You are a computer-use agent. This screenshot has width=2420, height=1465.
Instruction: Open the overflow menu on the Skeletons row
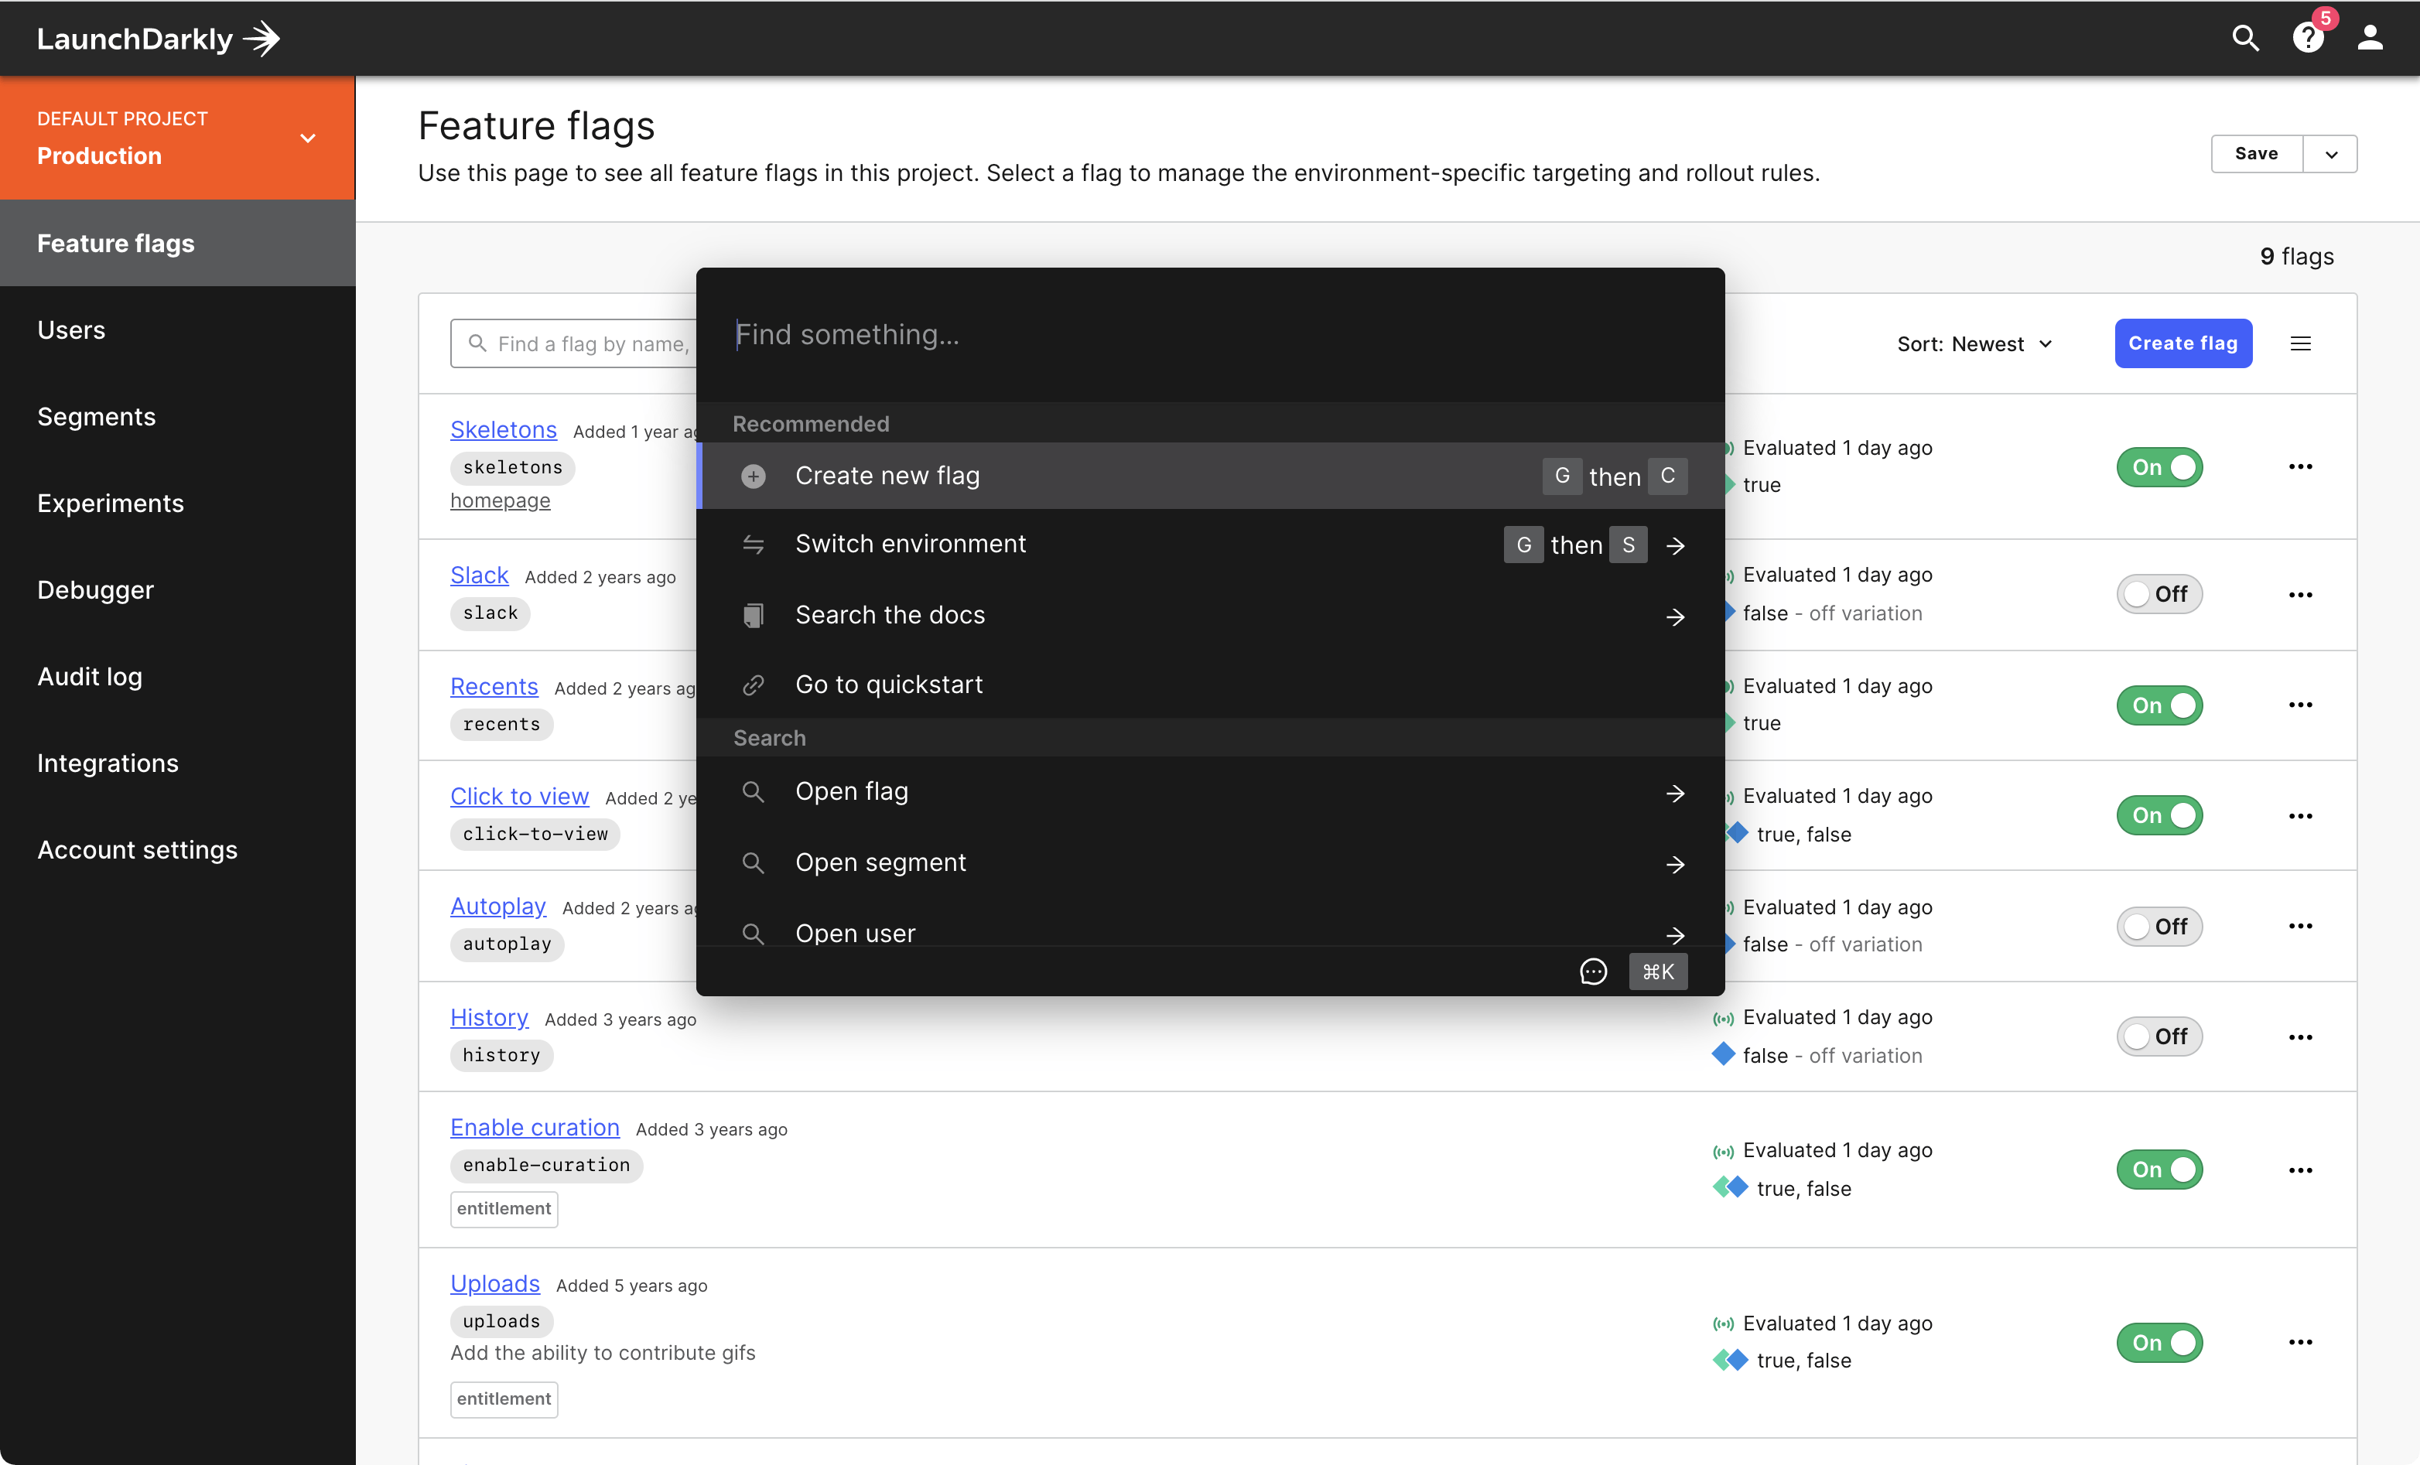pos(2302,466)
